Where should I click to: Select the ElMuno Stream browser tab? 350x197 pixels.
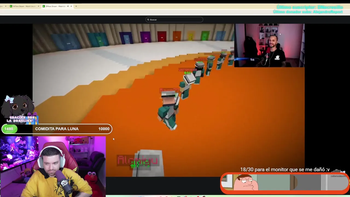click(x=57, y=6)
